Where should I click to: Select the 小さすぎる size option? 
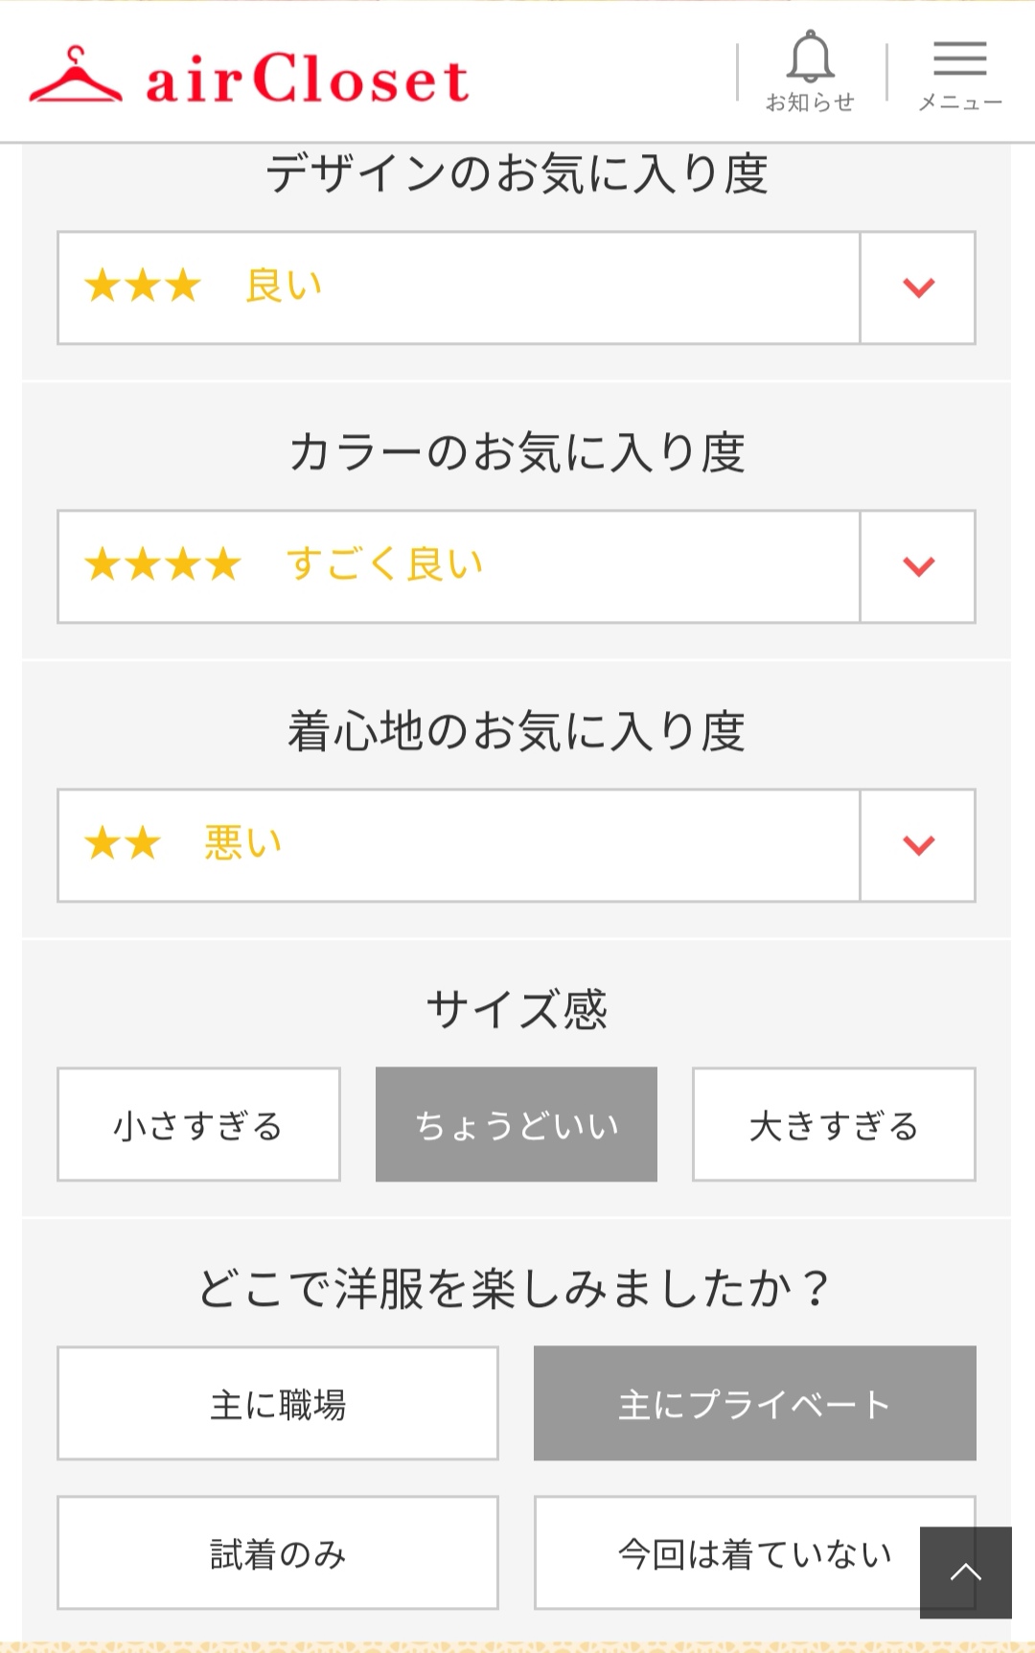tap(198, 1124)
